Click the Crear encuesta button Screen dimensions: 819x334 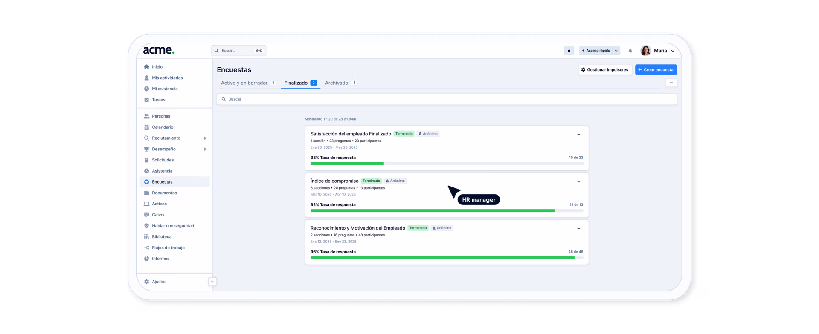click(x=656, y=70)
